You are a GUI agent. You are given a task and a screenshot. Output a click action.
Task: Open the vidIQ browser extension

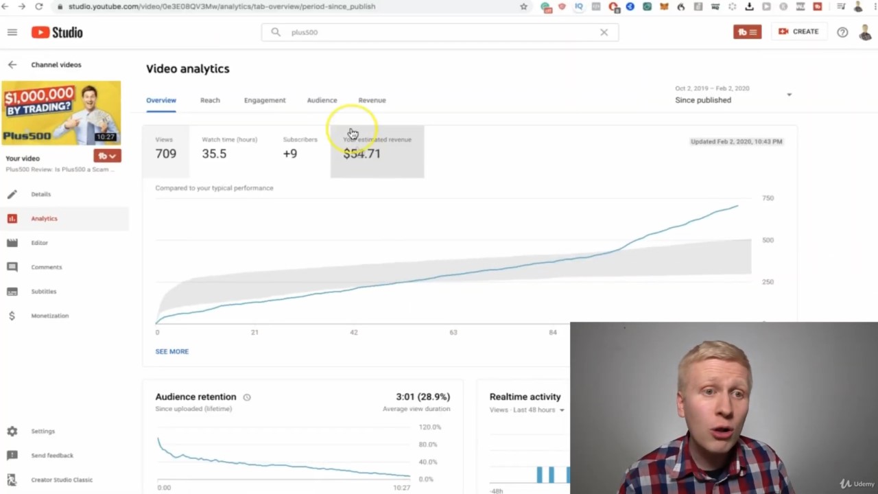579,7
